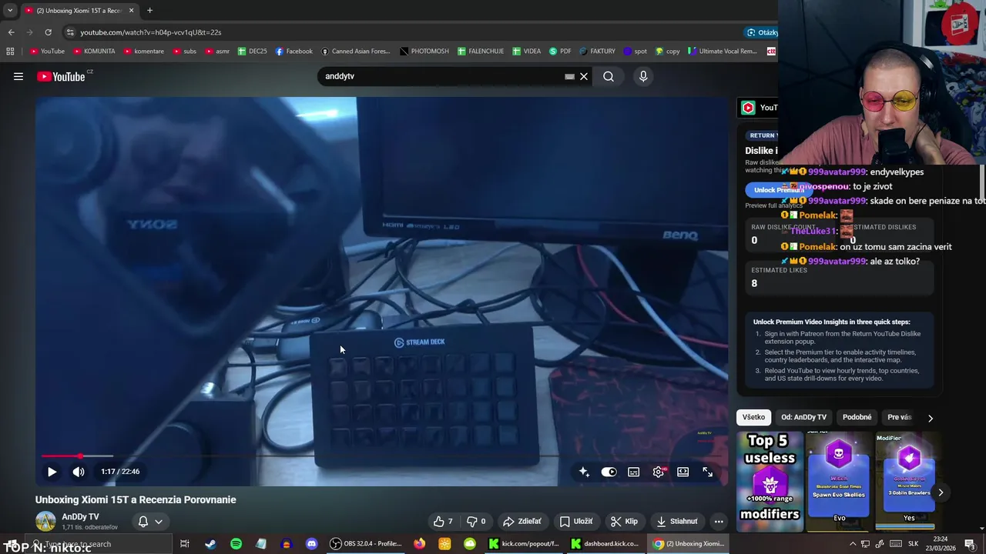Open the AnDDy TV channel name link

[80, 517]
